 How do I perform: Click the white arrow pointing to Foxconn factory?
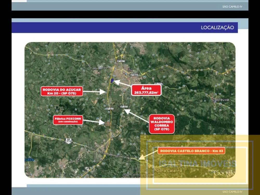[94, 121]
